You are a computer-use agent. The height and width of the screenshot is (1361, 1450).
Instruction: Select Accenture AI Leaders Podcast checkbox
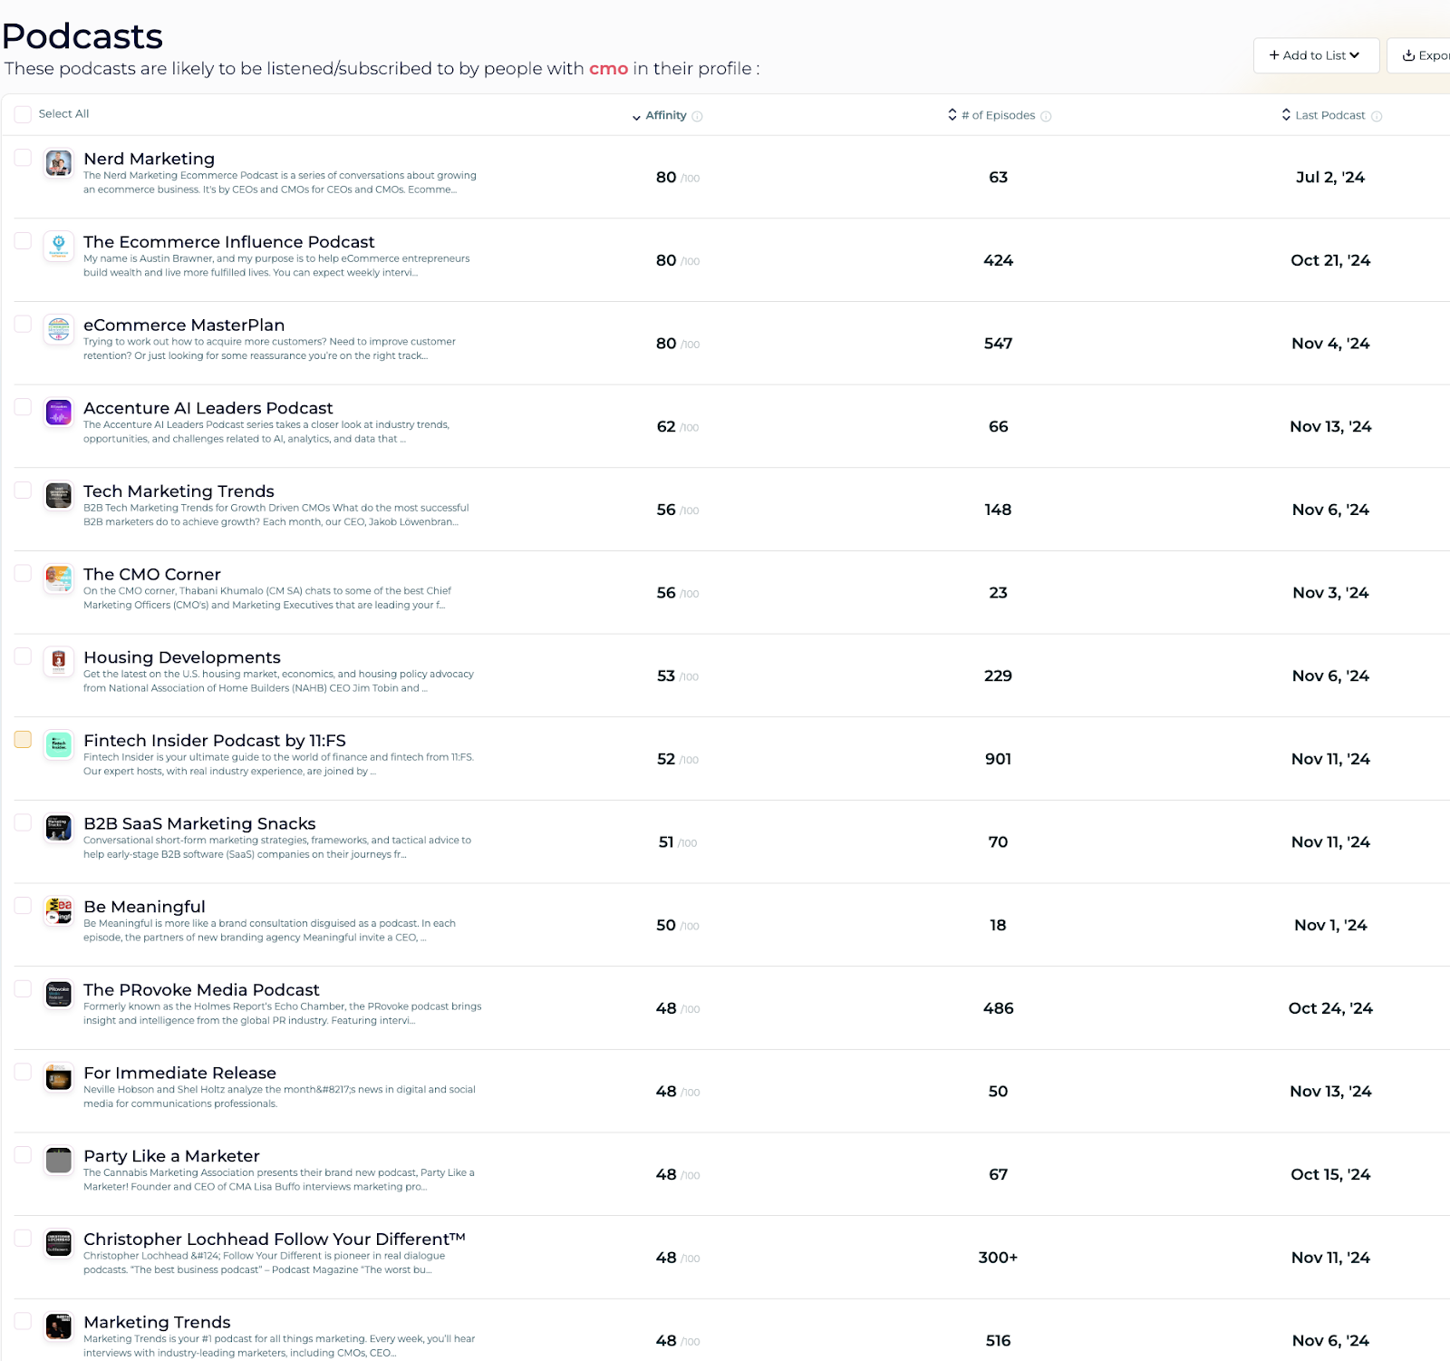23,407
